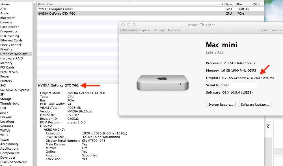Select FireWire in the sidebar
Viewport: 283px width, 166px height.
6,49
